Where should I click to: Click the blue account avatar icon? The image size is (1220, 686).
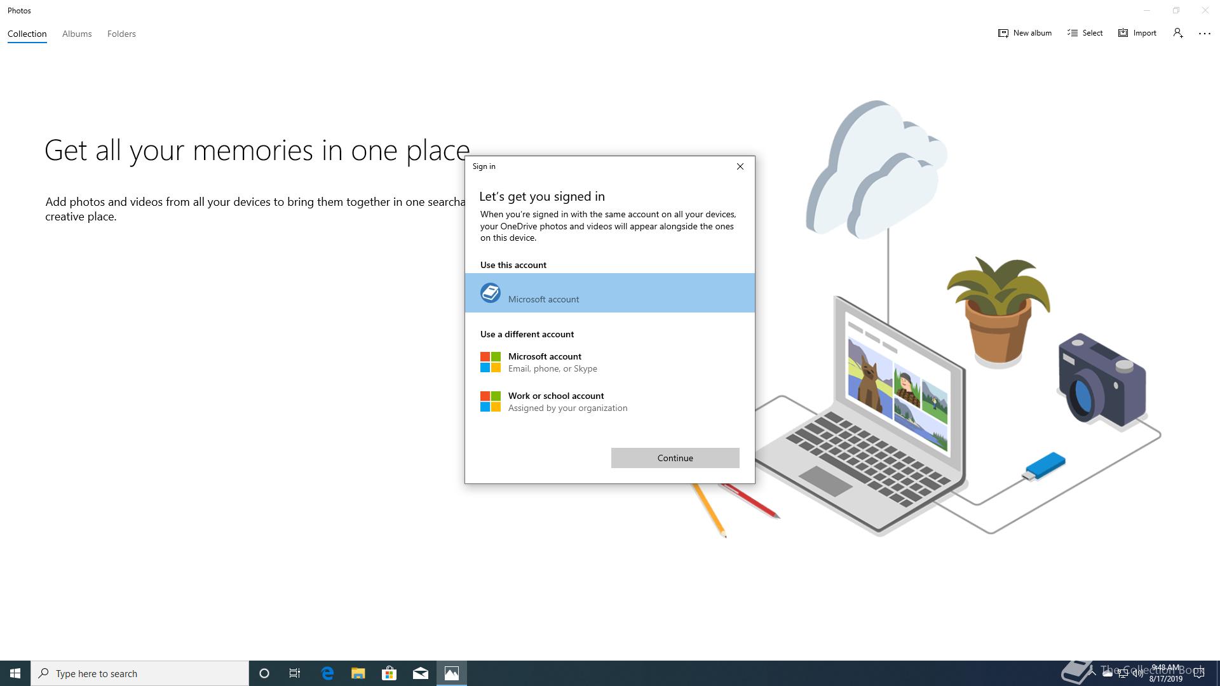(490, 293)
